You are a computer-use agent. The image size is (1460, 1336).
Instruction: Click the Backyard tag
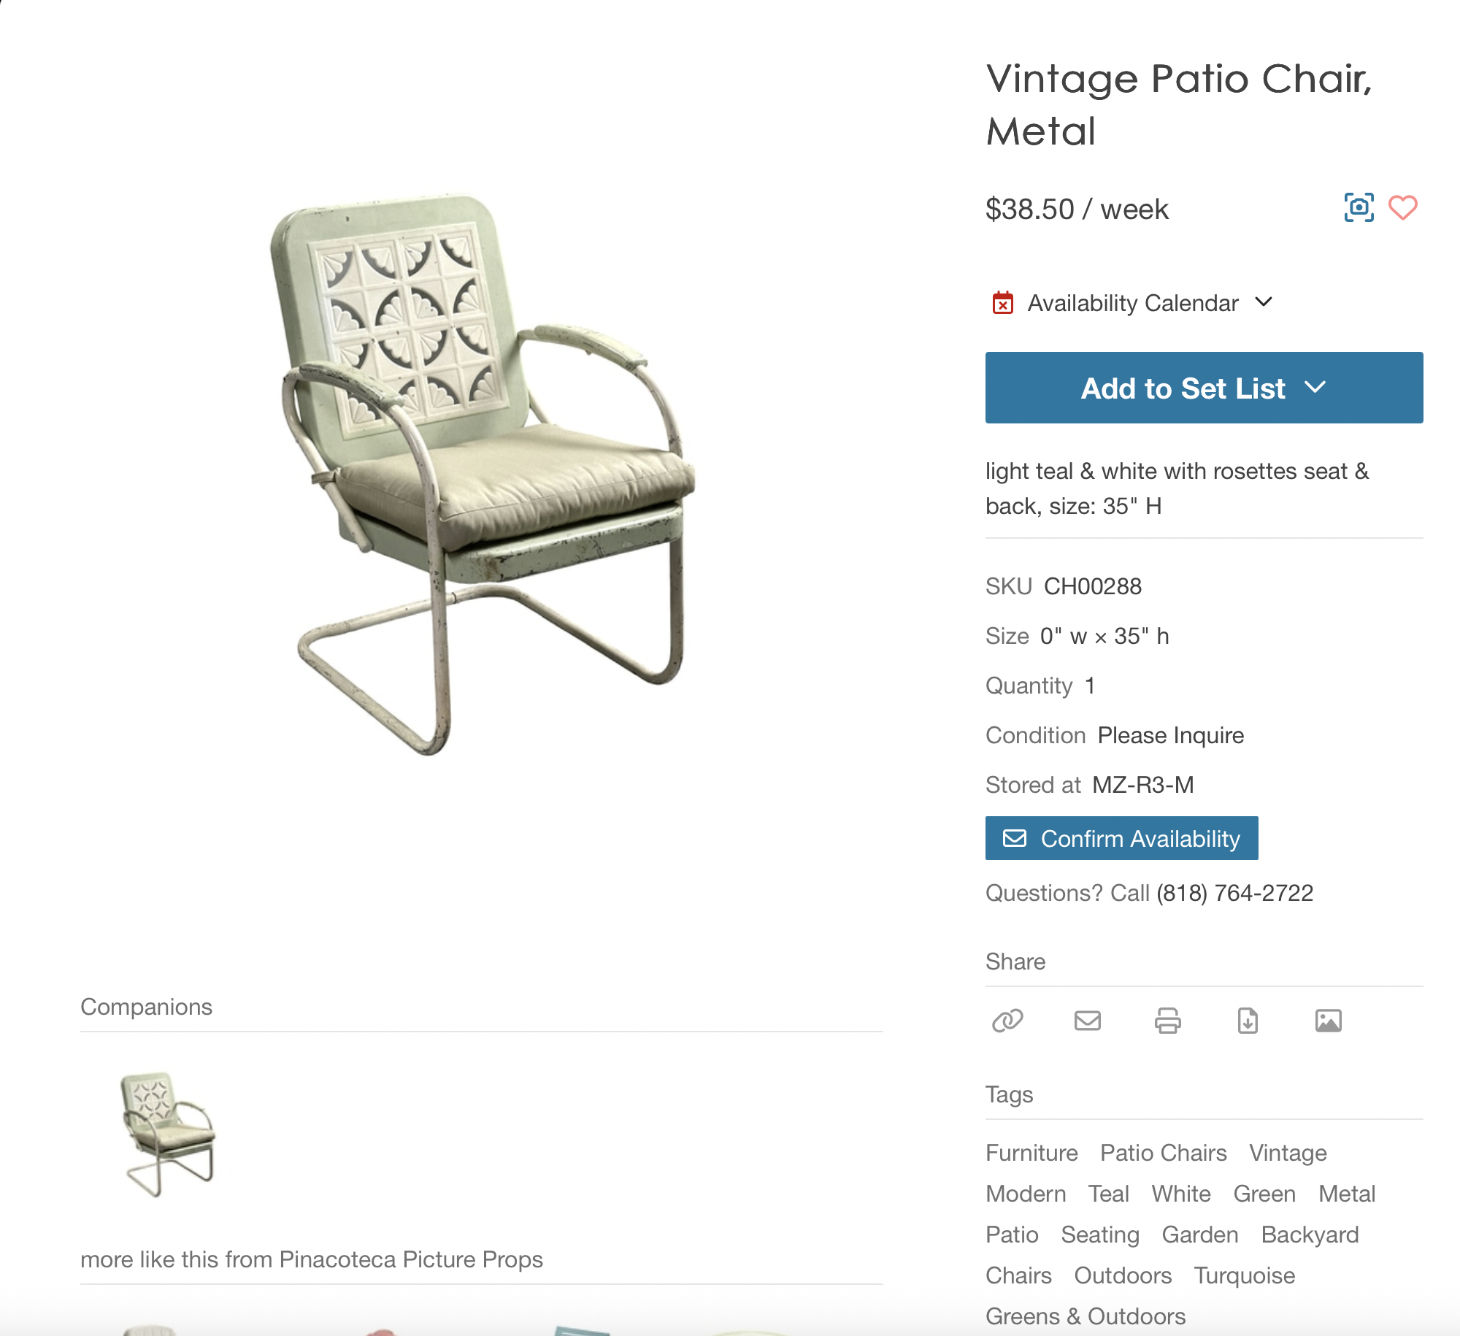tap(1310, 1235)
